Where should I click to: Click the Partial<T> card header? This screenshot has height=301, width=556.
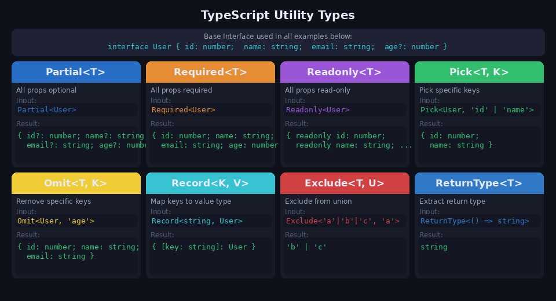[x=76, y=72]
